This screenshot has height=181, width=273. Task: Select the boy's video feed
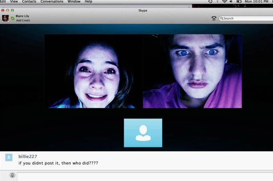192,71
